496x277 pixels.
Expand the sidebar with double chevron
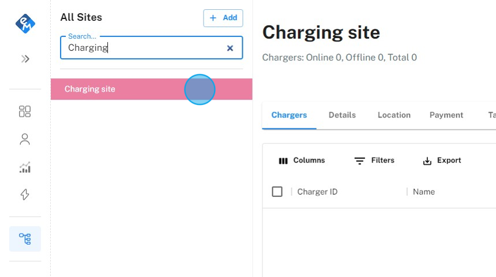click(x=25, y=59)
